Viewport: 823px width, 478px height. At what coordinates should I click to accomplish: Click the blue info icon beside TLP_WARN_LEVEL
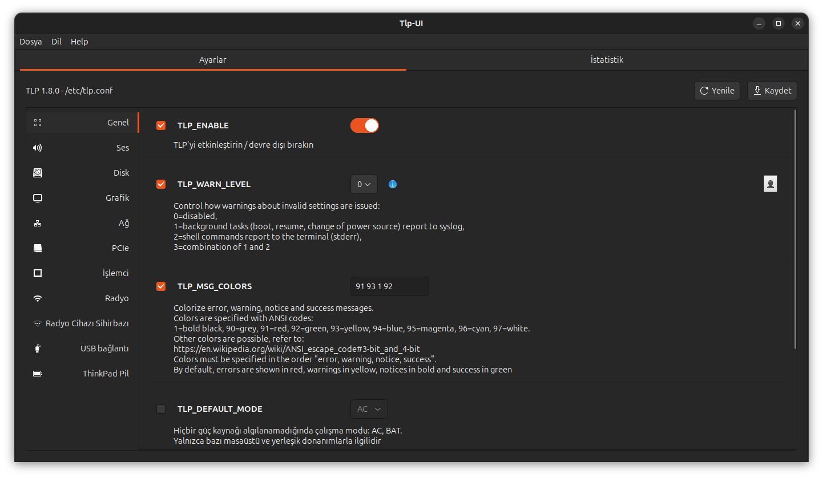click(393, 184)
